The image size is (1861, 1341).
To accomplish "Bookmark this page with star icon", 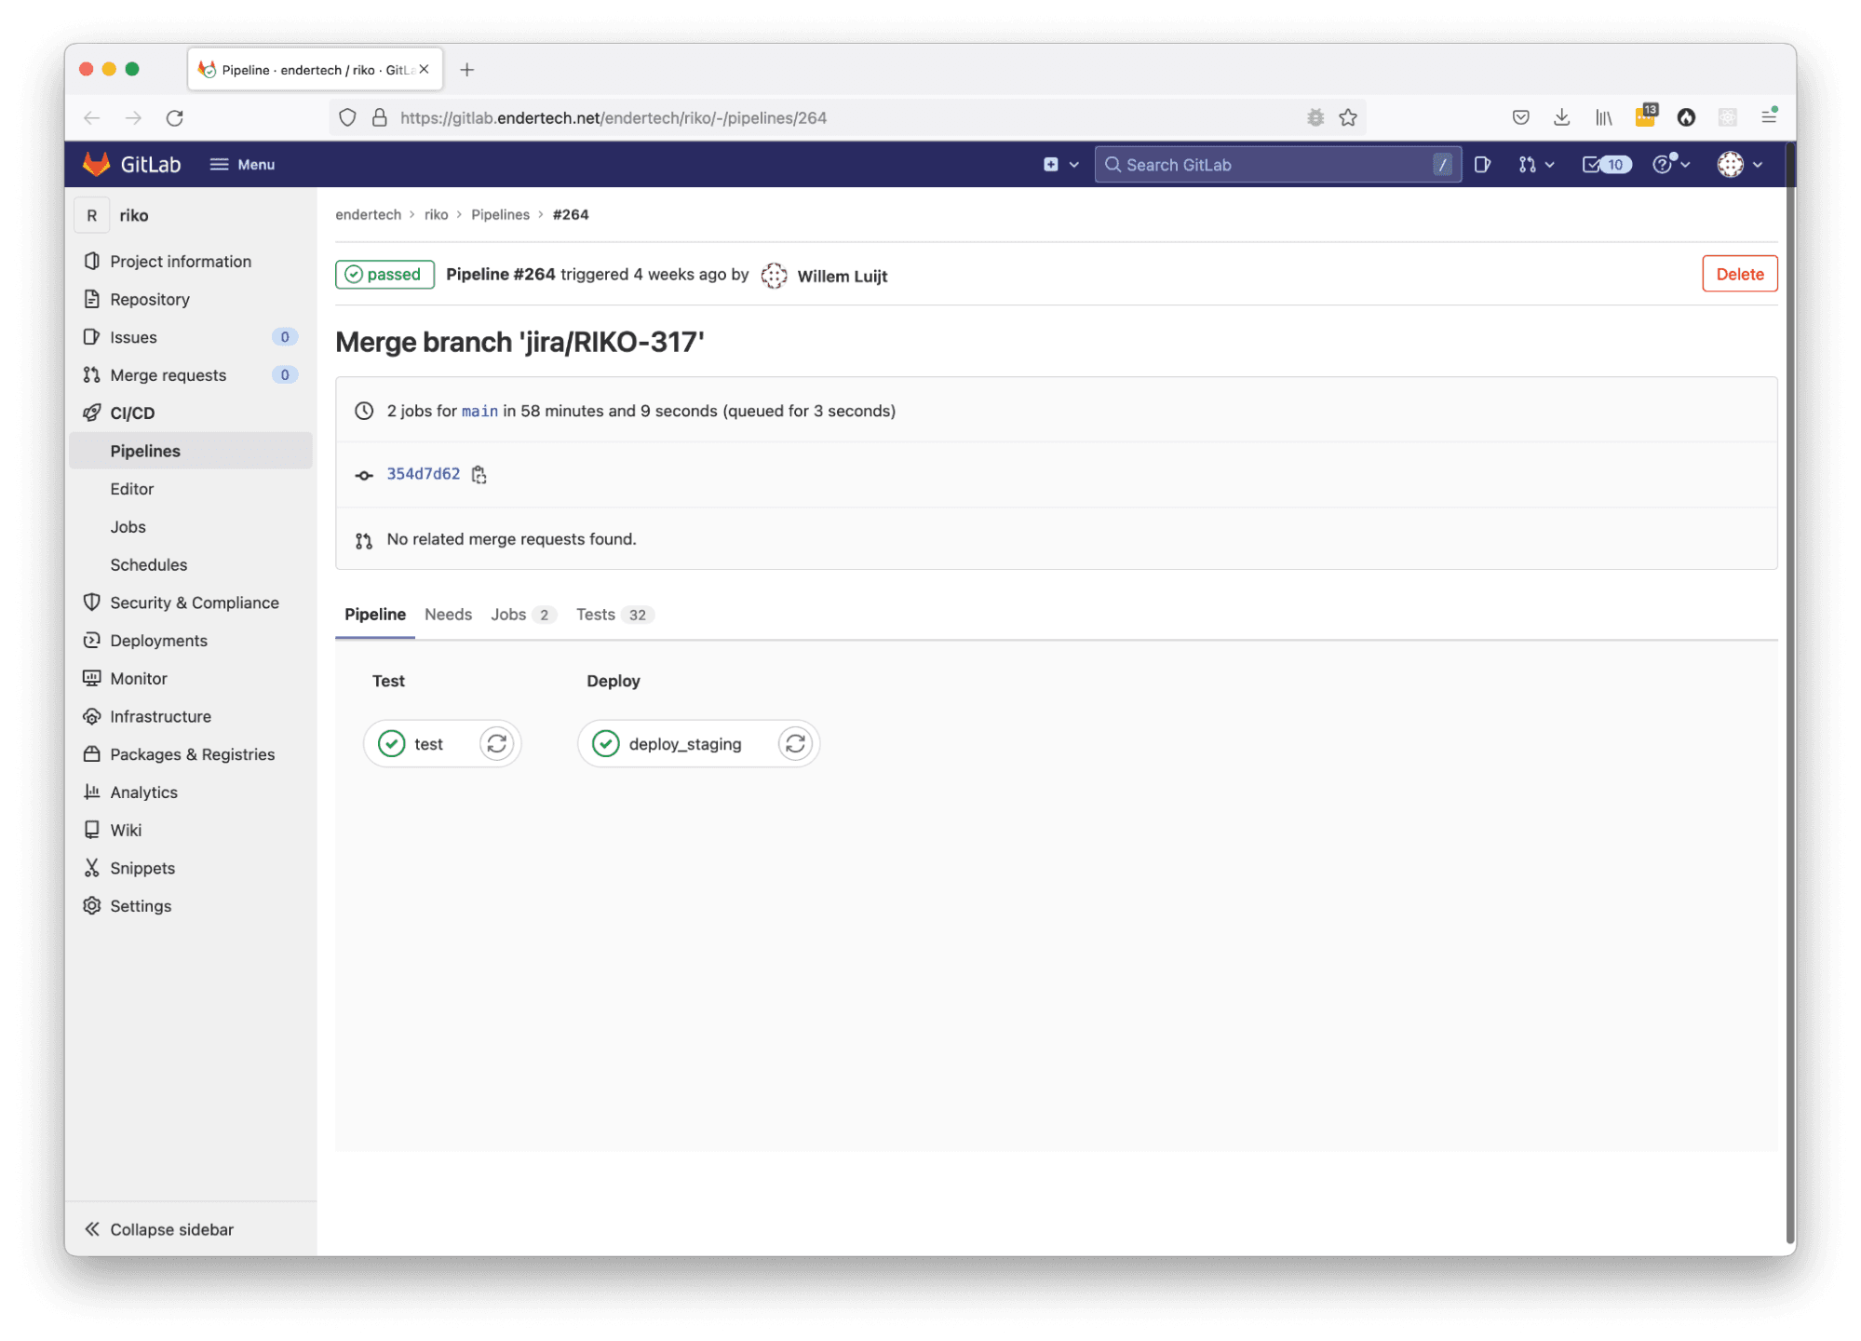I will pos(1348,117).
